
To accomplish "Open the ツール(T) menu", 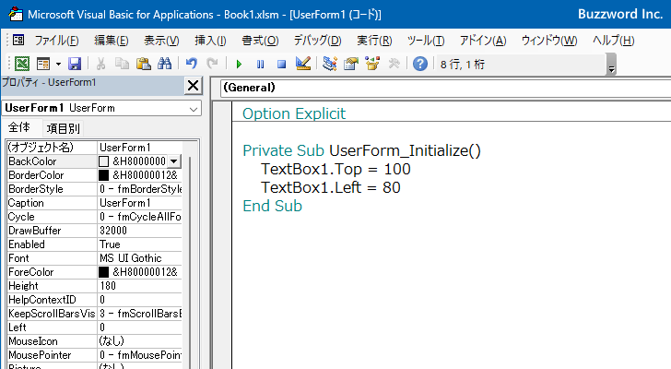I will click(426, 41).
